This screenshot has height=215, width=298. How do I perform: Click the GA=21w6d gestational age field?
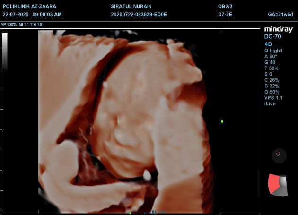[281, 14]
